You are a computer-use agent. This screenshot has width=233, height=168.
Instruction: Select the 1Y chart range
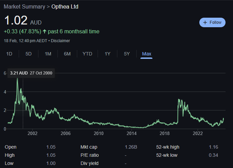tap(107, 54)
